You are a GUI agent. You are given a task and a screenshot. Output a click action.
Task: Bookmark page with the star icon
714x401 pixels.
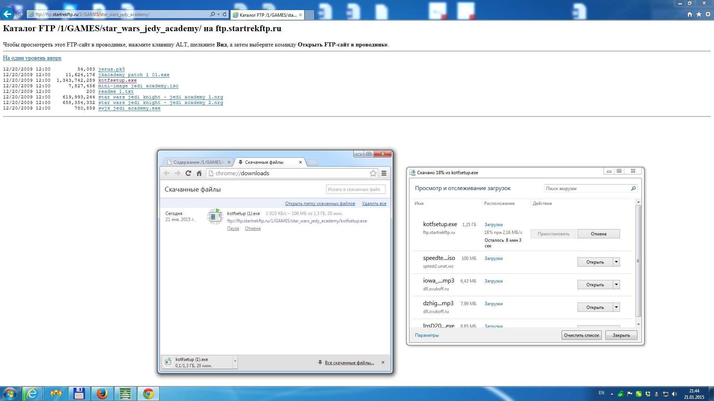(373, 173)
